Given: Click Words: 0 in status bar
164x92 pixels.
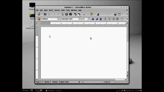Looking at the screenshot, I should pos(48,82).
